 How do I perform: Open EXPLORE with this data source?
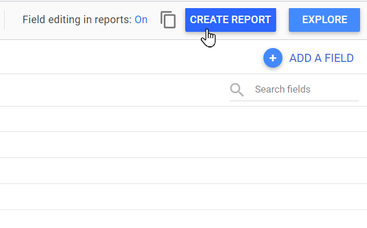(x=324, y=20)
